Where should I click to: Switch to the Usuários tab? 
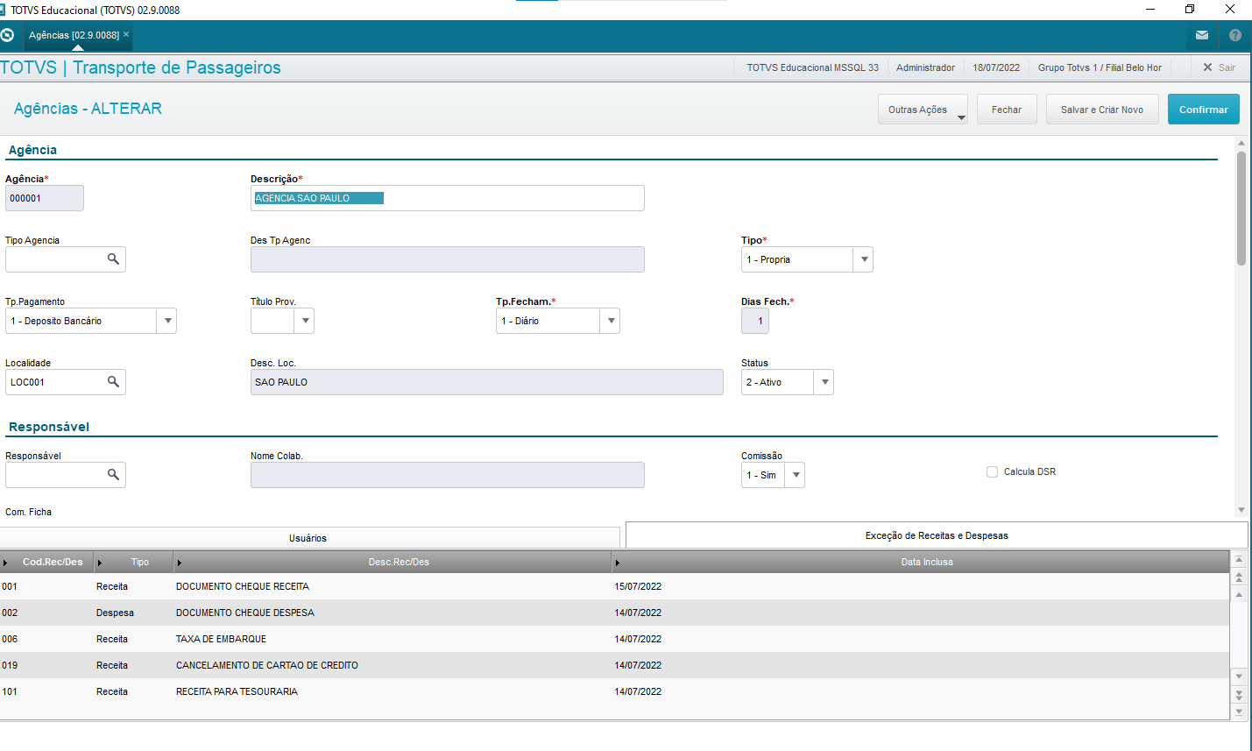308,538
